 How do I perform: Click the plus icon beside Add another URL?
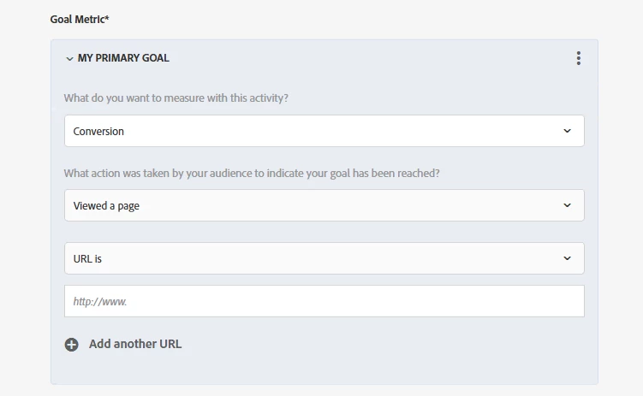coord(71,345)
